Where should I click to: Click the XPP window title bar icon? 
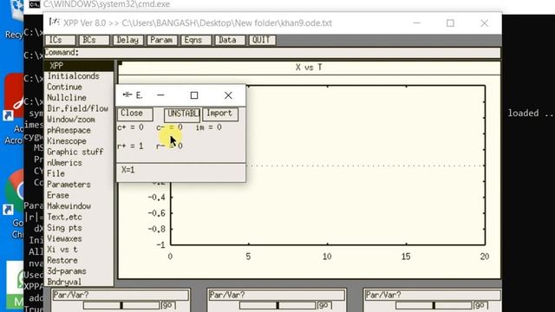pos(54,23)
